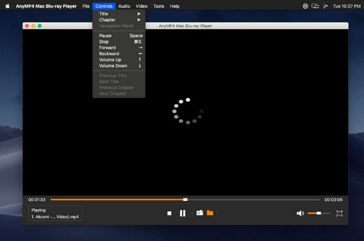Zoom the player window with the green button

(39, 25)
